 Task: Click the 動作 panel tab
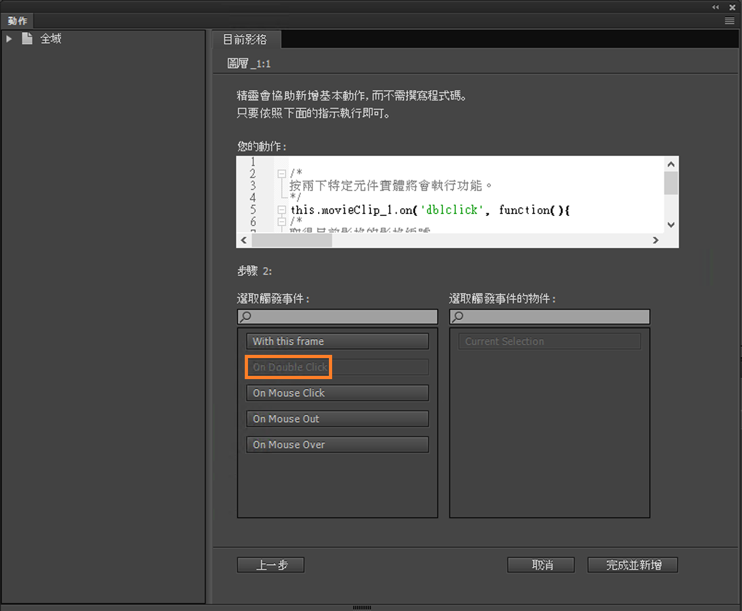pyautogui.click(x=17, y=20)
